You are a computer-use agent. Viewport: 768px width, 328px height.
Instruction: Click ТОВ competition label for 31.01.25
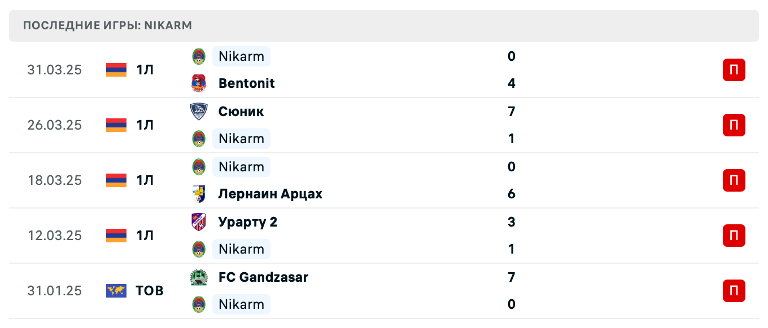click(x=150, y=291)
